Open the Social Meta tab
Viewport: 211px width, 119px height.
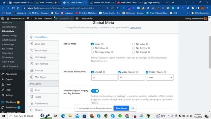pyautogui.click(x=43, y=51)
